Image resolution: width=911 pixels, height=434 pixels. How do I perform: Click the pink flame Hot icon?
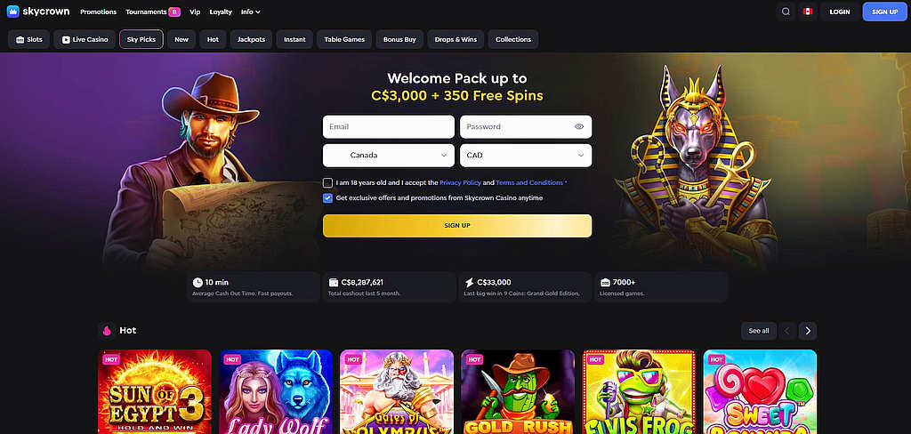(107, 331)
